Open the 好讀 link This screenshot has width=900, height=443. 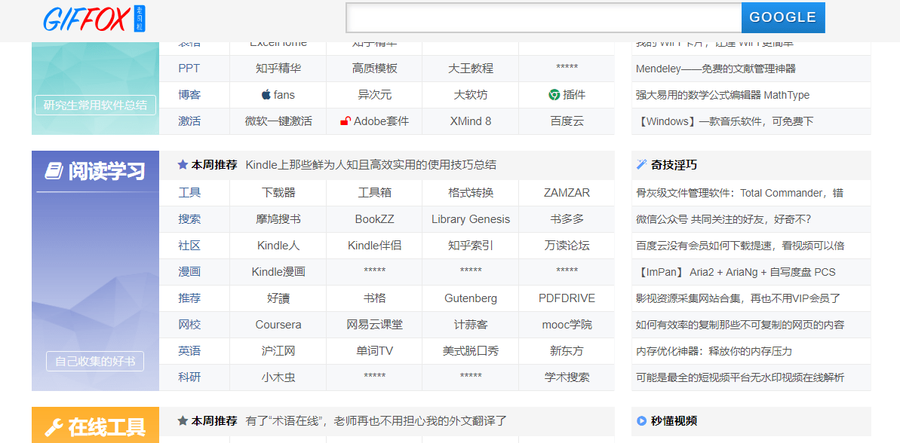[278, 298]
